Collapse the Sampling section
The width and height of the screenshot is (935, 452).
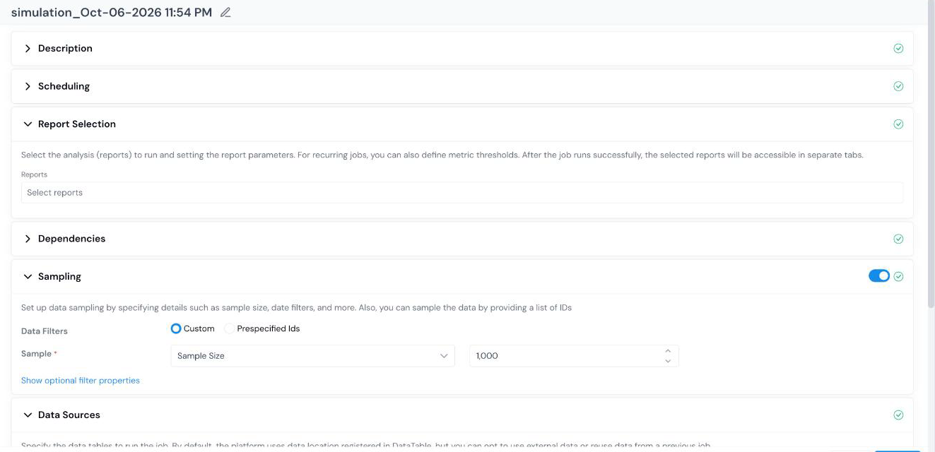click(x=28, y=277)
